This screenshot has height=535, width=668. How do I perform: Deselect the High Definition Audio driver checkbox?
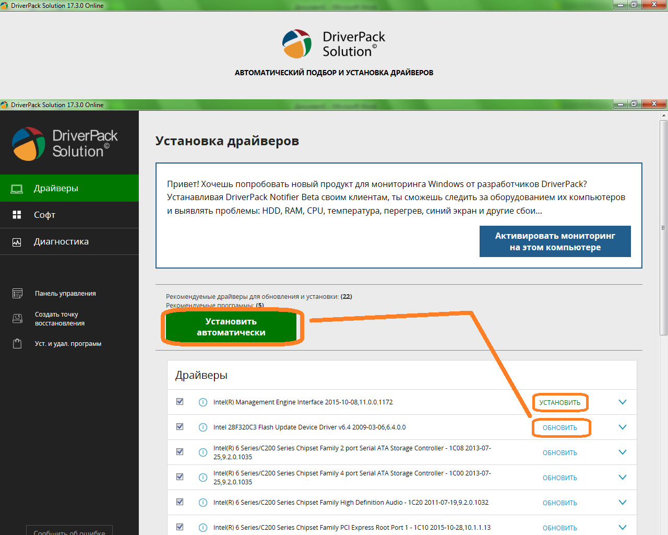(180, 502)
